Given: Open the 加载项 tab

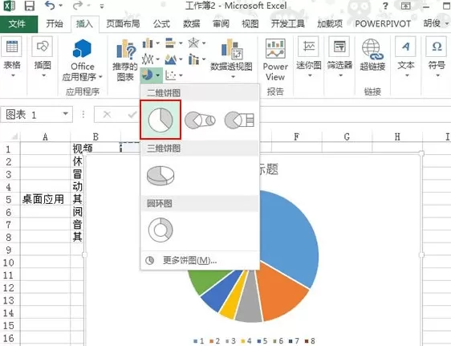Looking at the screenshot, I should [330, 24].
